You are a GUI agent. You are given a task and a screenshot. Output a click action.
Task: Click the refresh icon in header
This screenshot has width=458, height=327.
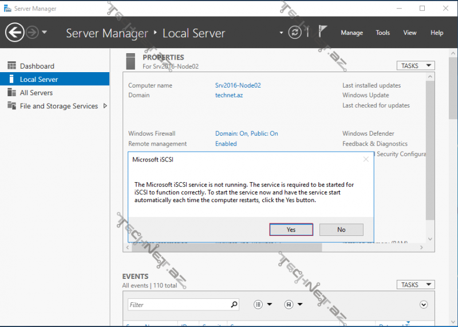click(x=295, y=33)
